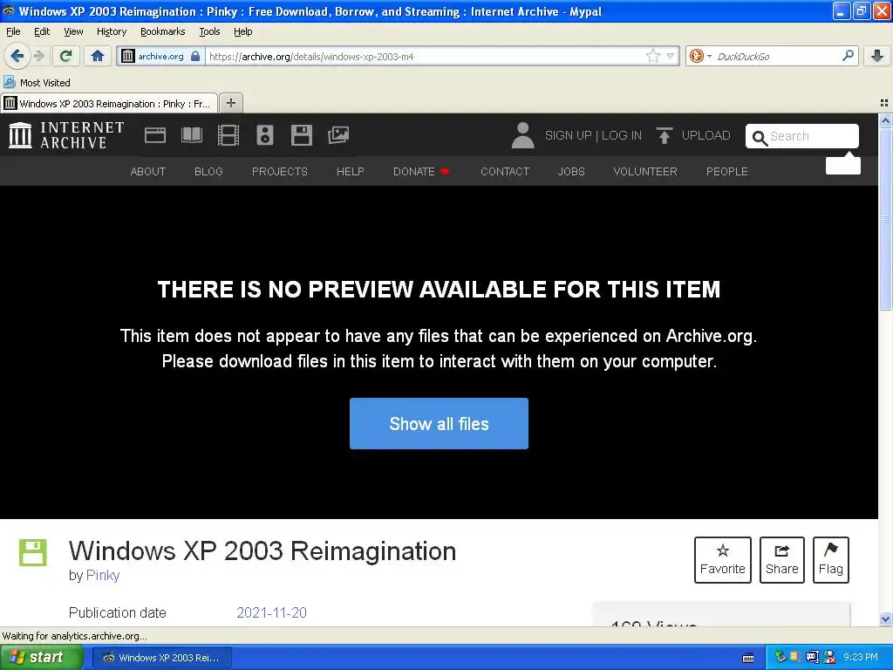Open the Tools menu

[209, 31]
